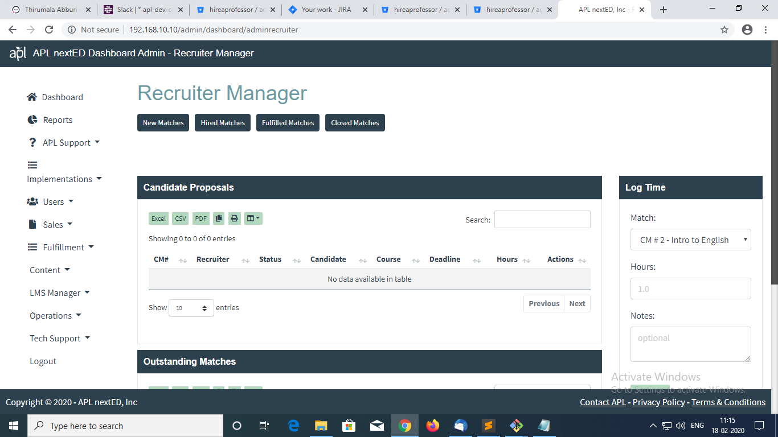Open the Match dropdown in Log Time

click(x=690, y=240)
